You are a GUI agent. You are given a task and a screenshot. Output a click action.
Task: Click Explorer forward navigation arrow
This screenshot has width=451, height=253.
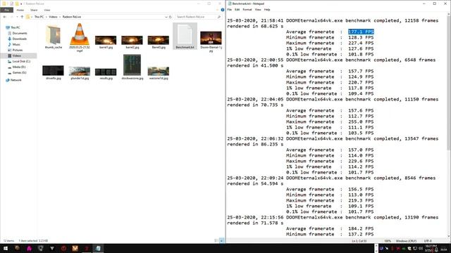[x=11, y=17]
